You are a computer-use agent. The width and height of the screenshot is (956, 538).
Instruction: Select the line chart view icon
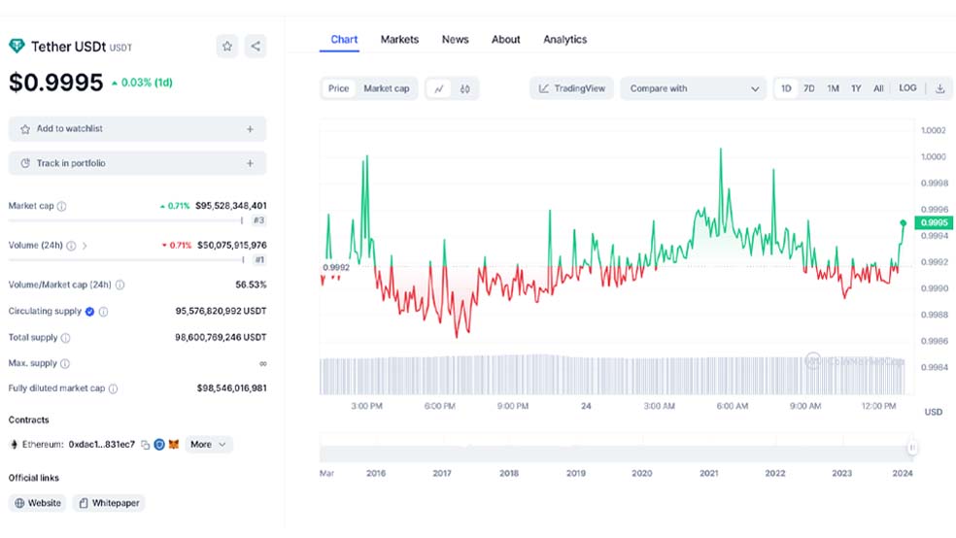439,88
